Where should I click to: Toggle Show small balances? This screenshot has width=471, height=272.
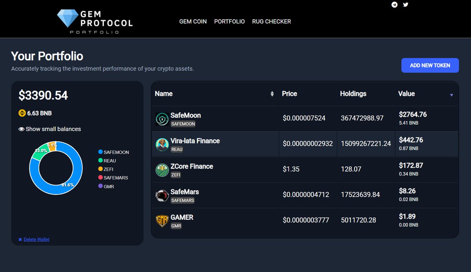click(x=50, y=129)
